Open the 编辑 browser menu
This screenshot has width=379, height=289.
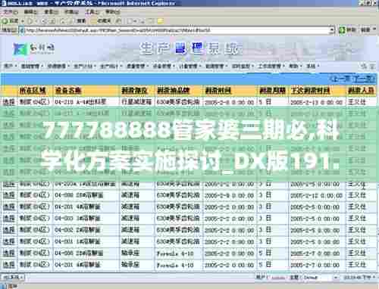pyautogui.click(x=30, y=12)
